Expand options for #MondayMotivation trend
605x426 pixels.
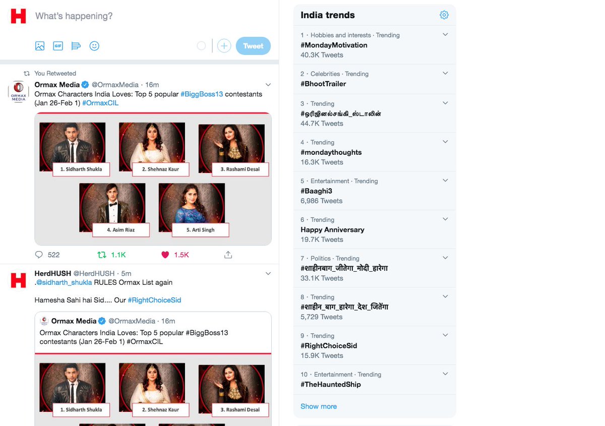[445, 34]
